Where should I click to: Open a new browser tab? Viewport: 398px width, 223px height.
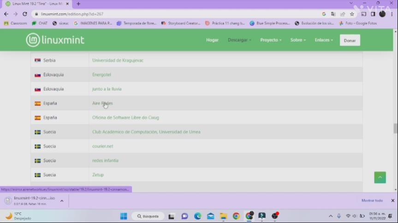click(78, 4)
